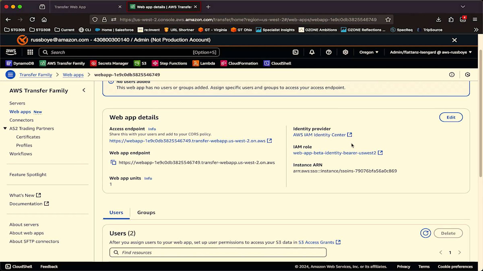
Task: Show more bookmarks with the chevron
Action: point(476,30)
